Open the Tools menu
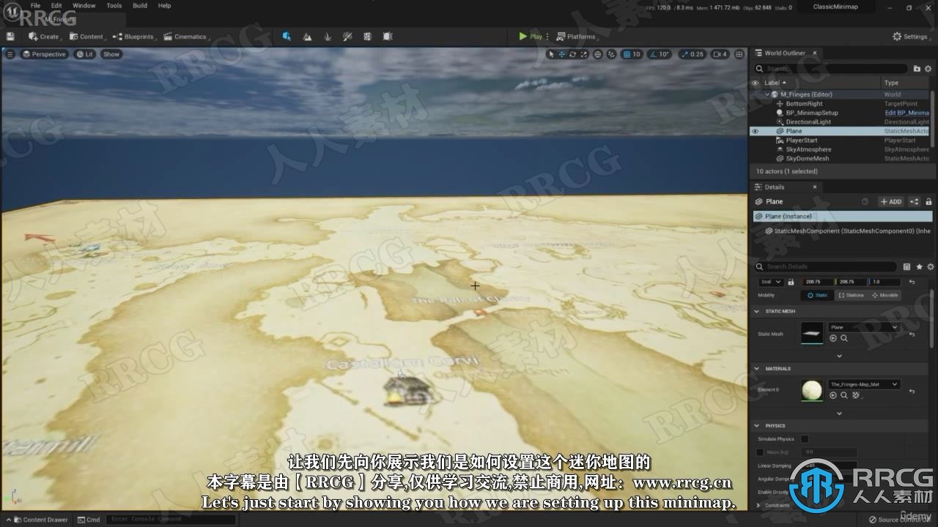This screenshot has width=938, height=527. tap(114, 6)
